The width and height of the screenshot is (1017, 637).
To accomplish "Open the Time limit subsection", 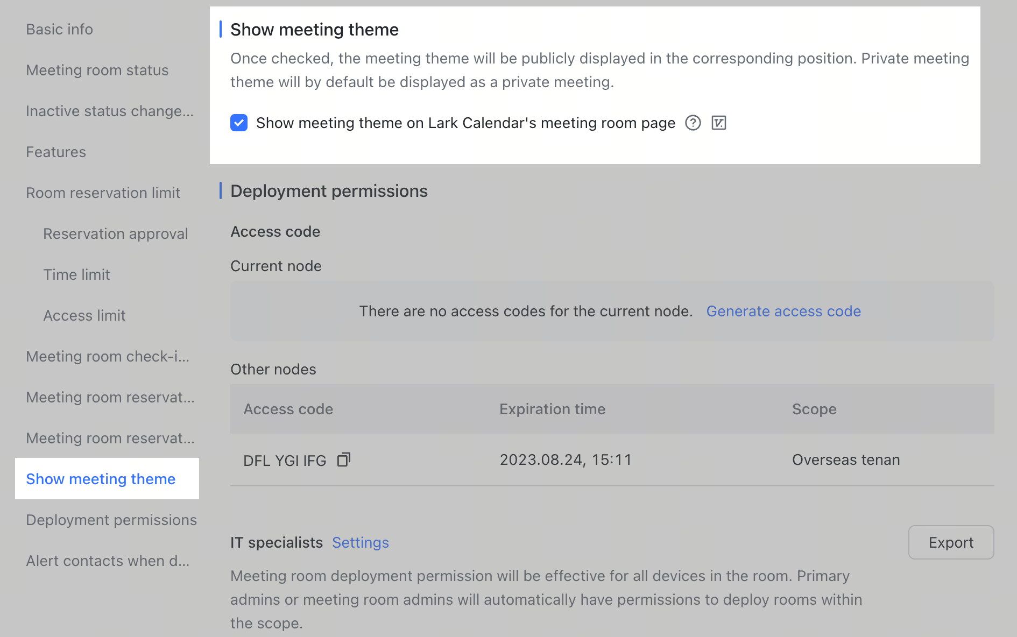I will (x=76, y=274).
